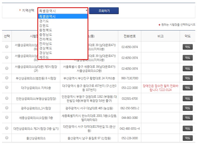Click the 전화번호 column header
The width and height of the screenshot is (198, 144).
129,36
